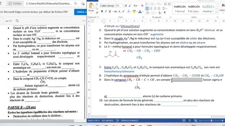Click the Word zoom slider handle

[x=211, y=120]
